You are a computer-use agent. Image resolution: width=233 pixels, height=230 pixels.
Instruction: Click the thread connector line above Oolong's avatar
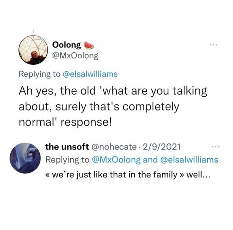[33, 31]
